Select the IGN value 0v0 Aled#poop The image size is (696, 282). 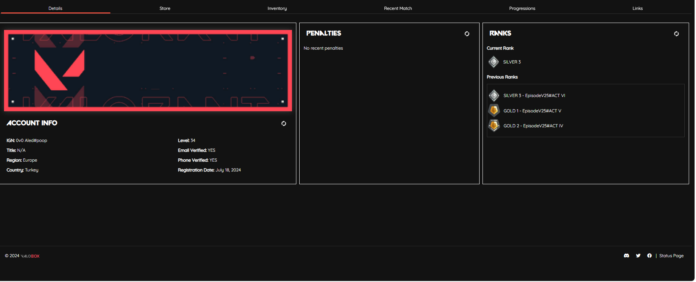click(31, 140)
